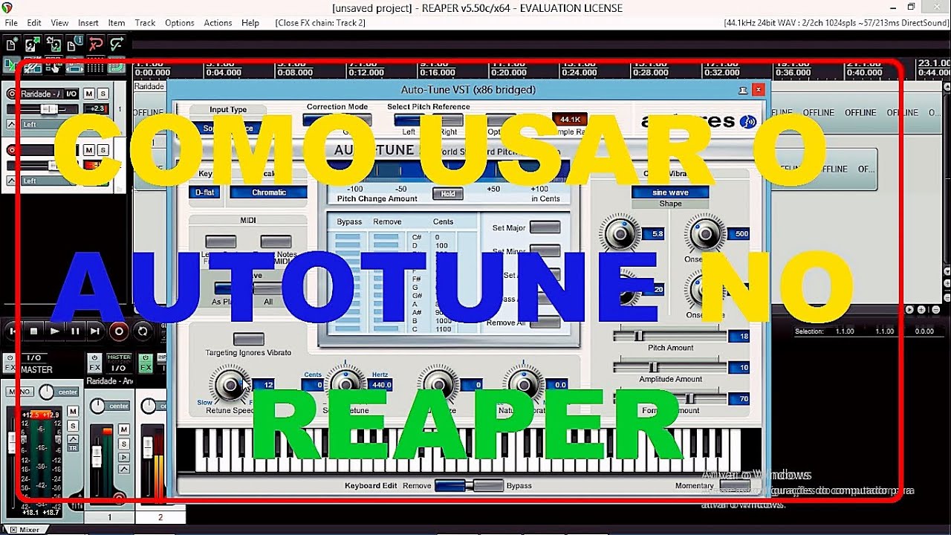Click the Stop transport button
Screen dimensions: 951x535
click(x=33, y=331)
